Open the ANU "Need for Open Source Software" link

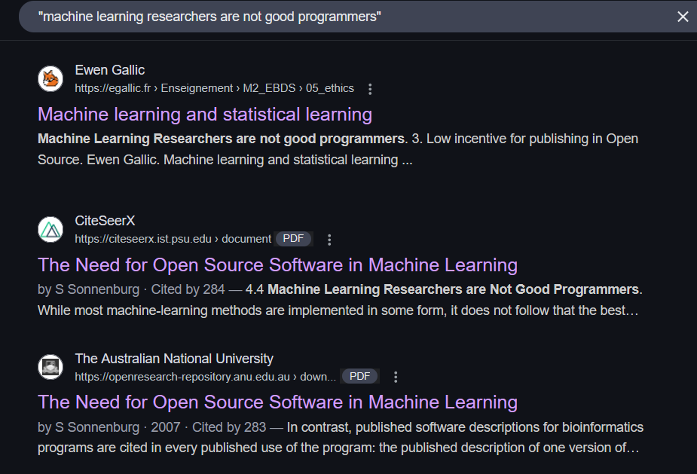pos(277,402)
